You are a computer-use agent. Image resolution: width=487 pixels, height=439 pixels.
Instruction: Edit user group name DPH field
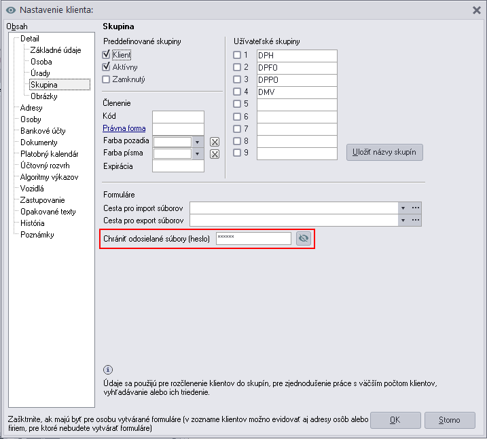pos(297,56)
